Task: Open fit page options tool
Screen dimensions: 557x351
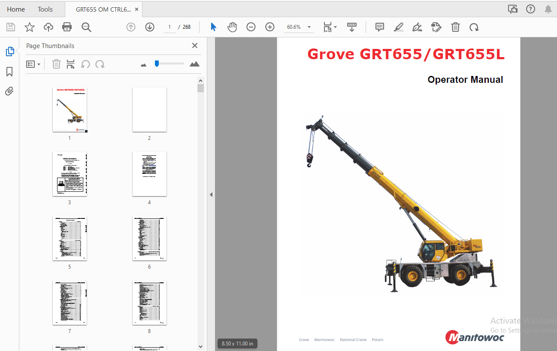Action: [327, 27]
